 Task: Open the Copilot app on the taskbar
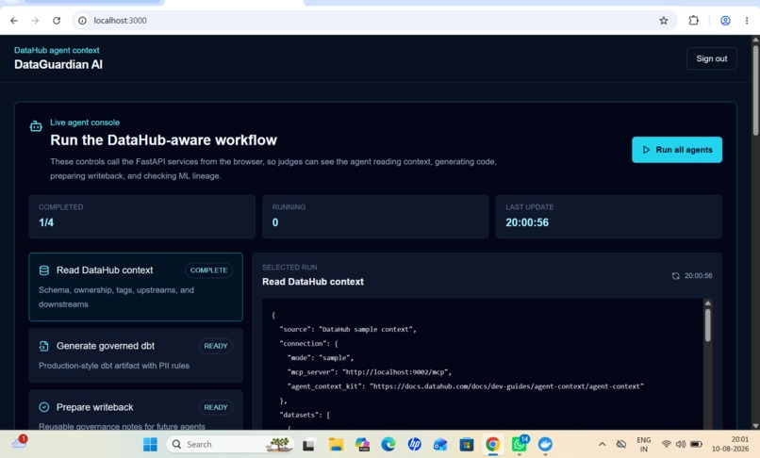(x=362, y=444)
